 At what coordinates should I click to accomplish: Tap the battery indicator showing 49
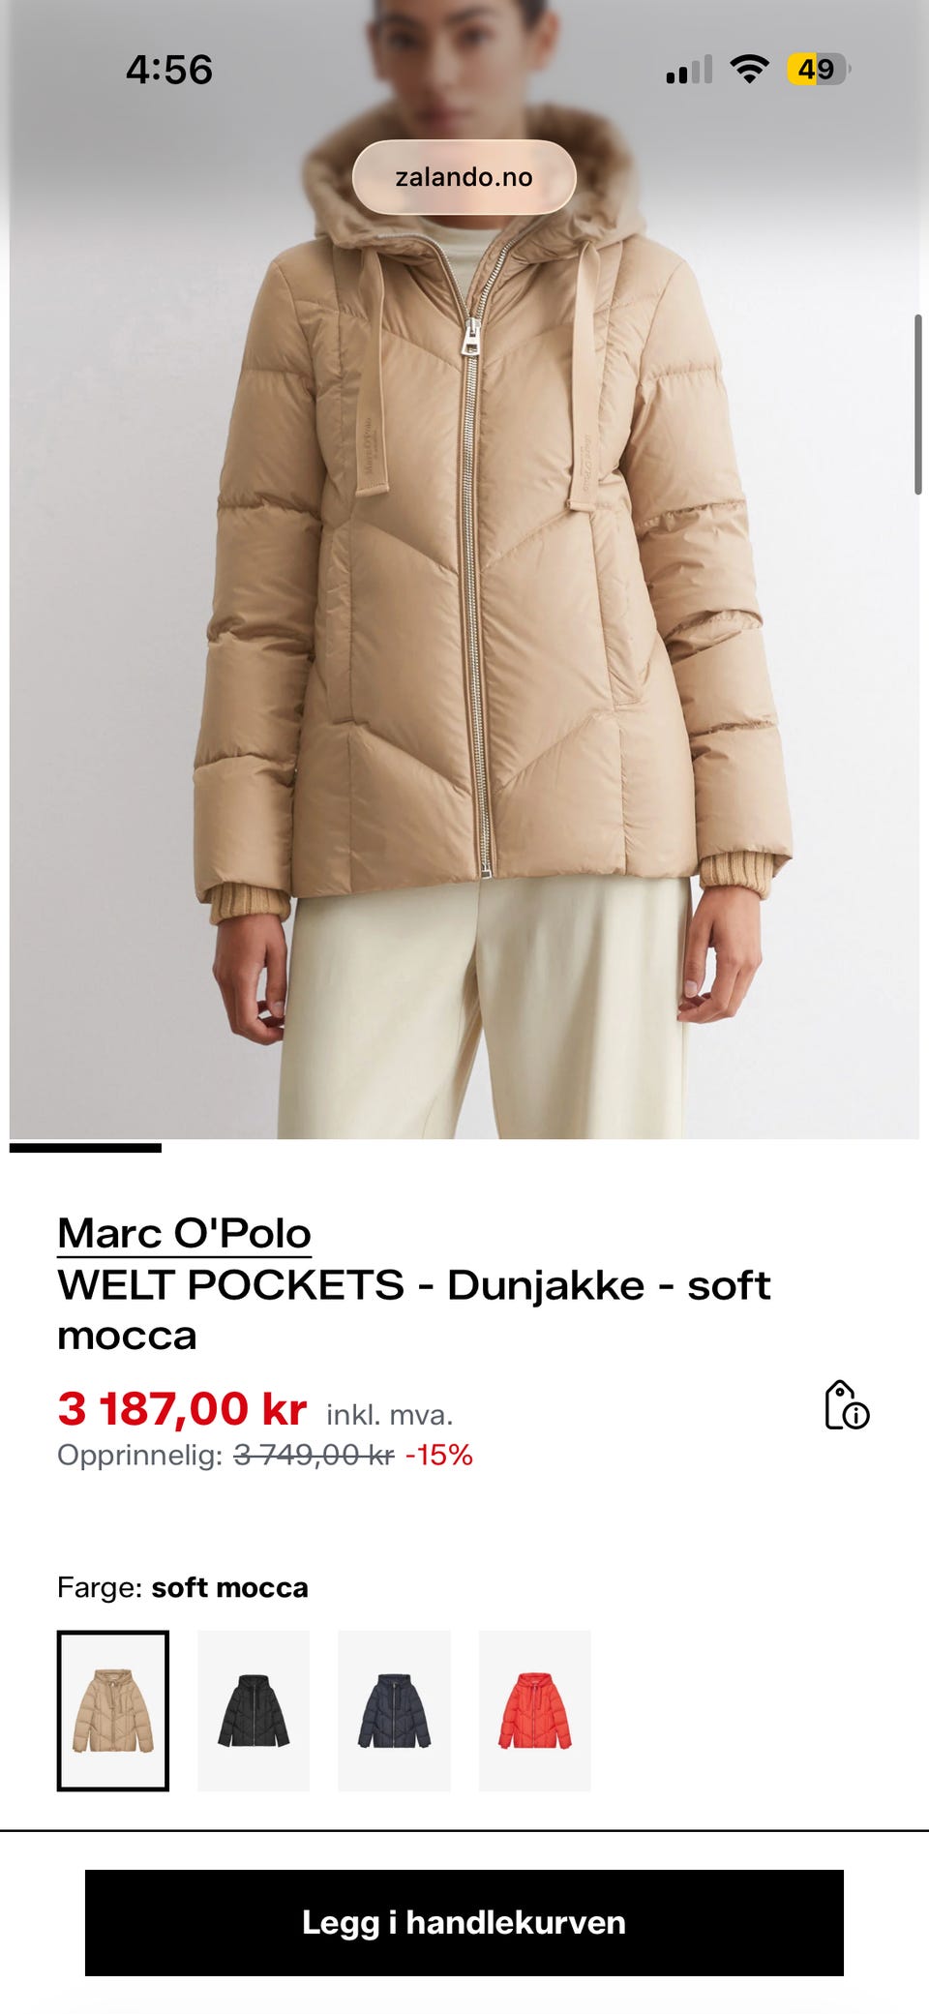pos(818,70)
